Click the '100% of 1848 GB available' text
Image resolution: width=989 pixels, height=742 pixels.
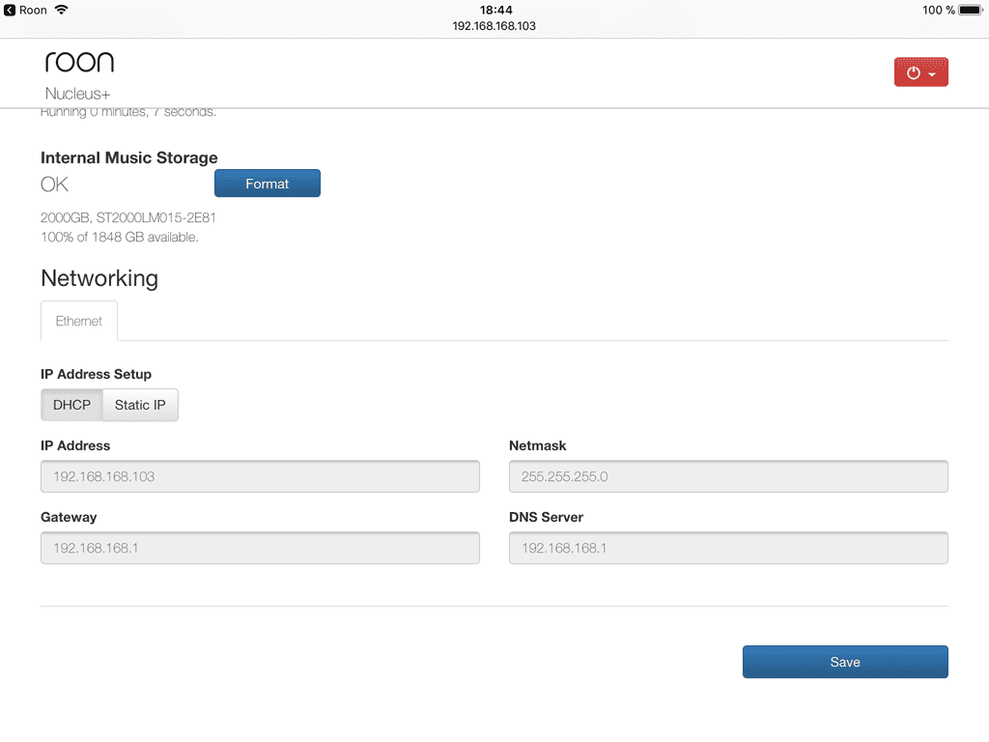pos(120,238)
